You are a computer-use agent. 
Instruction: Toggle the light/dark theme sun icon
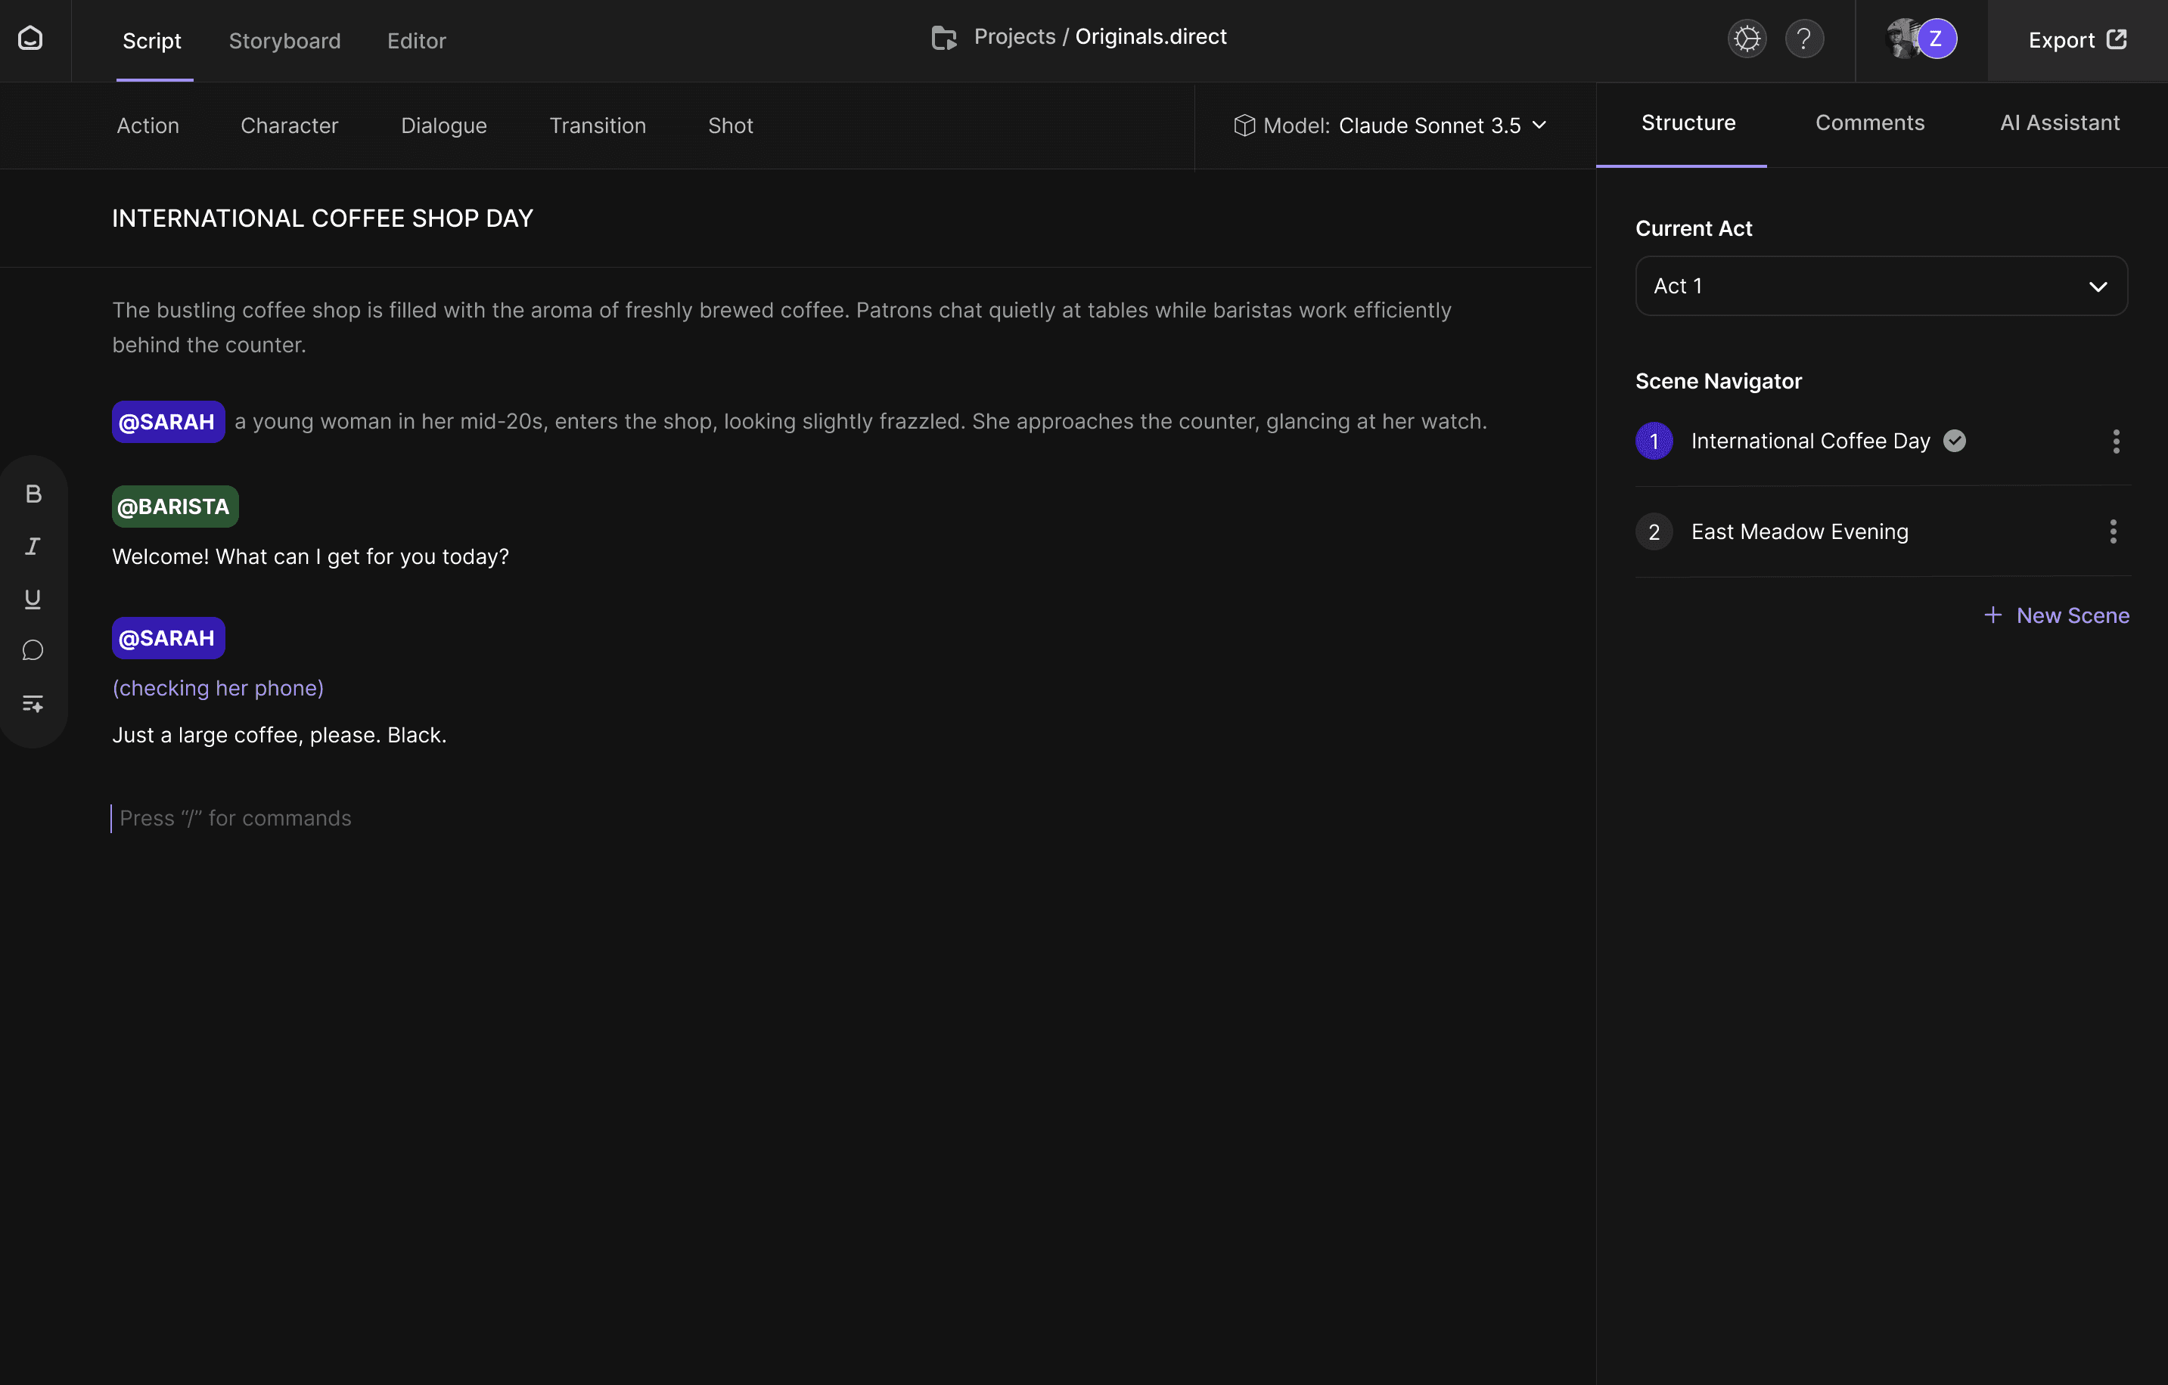tap(1747, 39)
